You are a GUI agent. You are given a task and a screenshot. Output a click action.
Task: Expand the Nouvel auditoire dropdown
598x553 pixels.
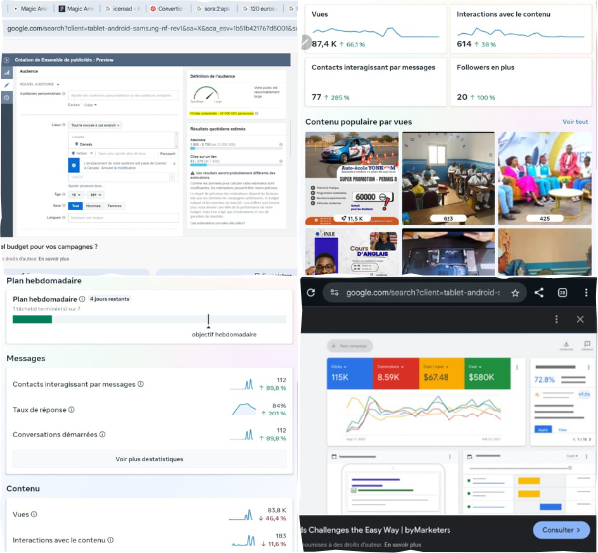pos(41,85)
